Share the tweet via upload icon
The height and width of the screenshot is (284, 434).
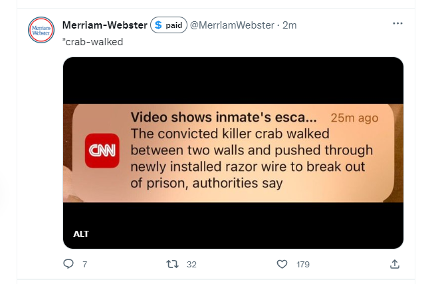[395, 264]
